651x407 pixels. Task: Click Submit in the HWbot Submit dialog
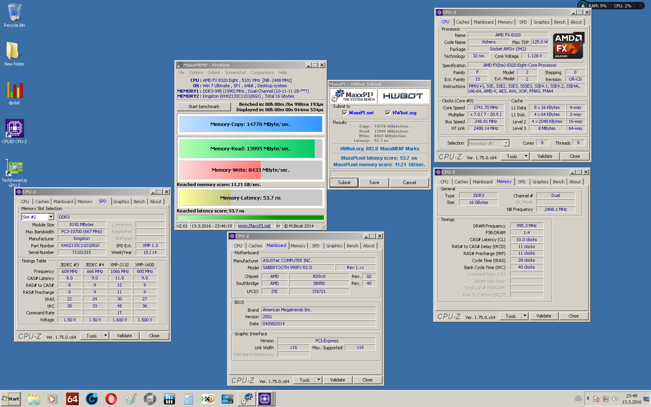click(344, 183)
